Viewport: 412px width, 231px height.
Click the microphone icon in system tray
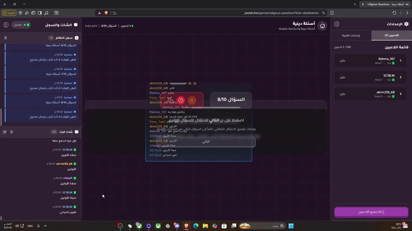tap(38, 226)
